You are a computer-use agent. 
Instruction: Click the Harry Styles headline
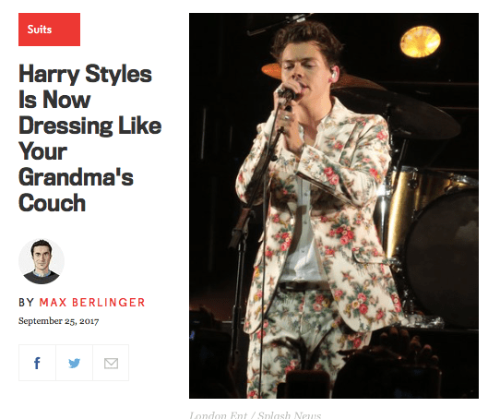(90, 138)
